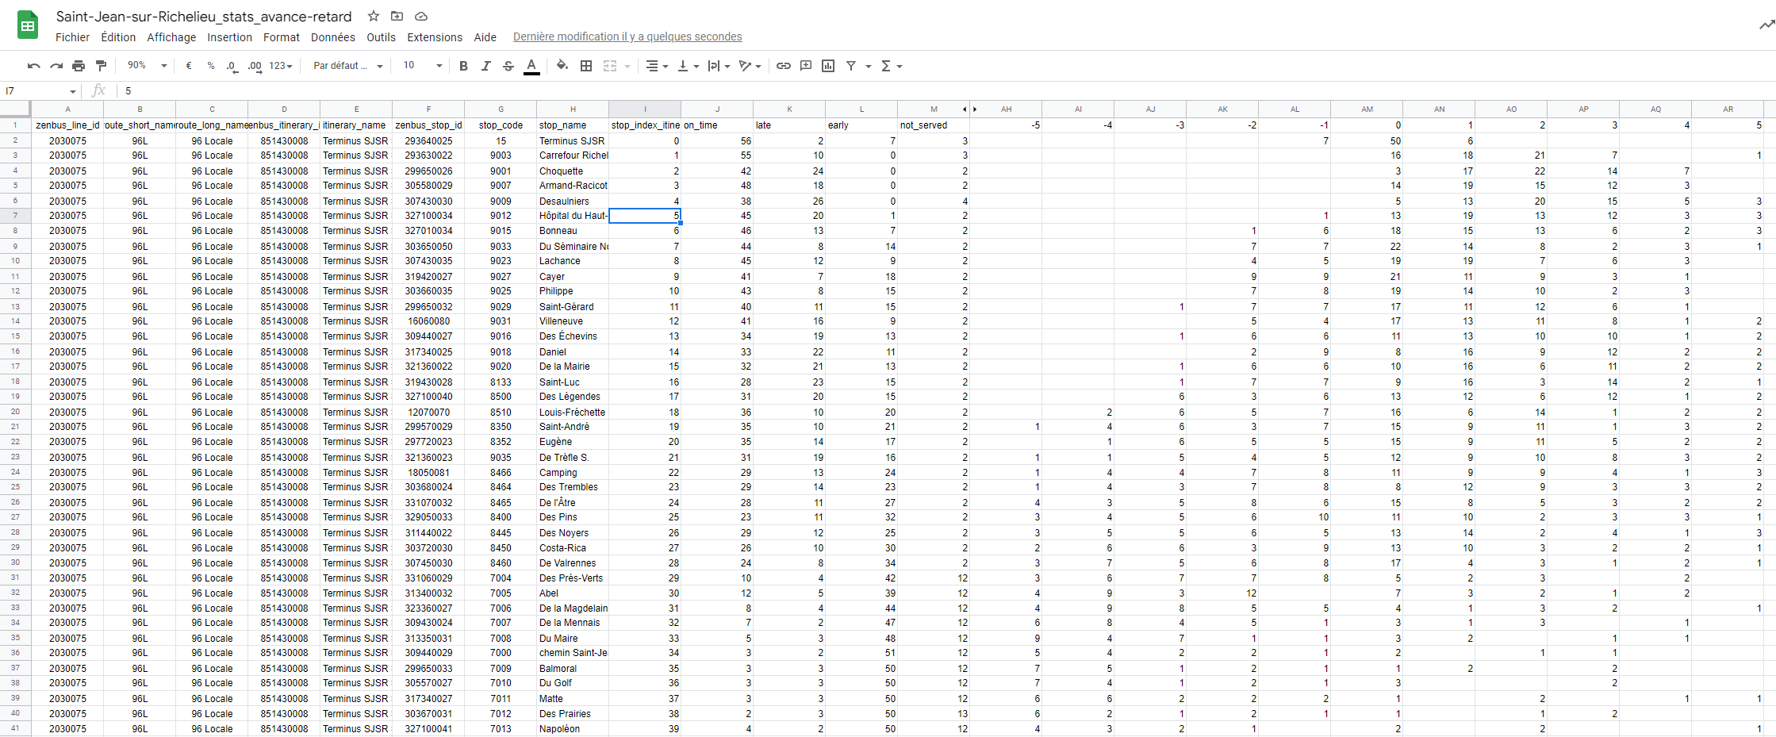Toggle strikethrough formatting
This screenshot has width=1776, height=737.
pos(508,66)
